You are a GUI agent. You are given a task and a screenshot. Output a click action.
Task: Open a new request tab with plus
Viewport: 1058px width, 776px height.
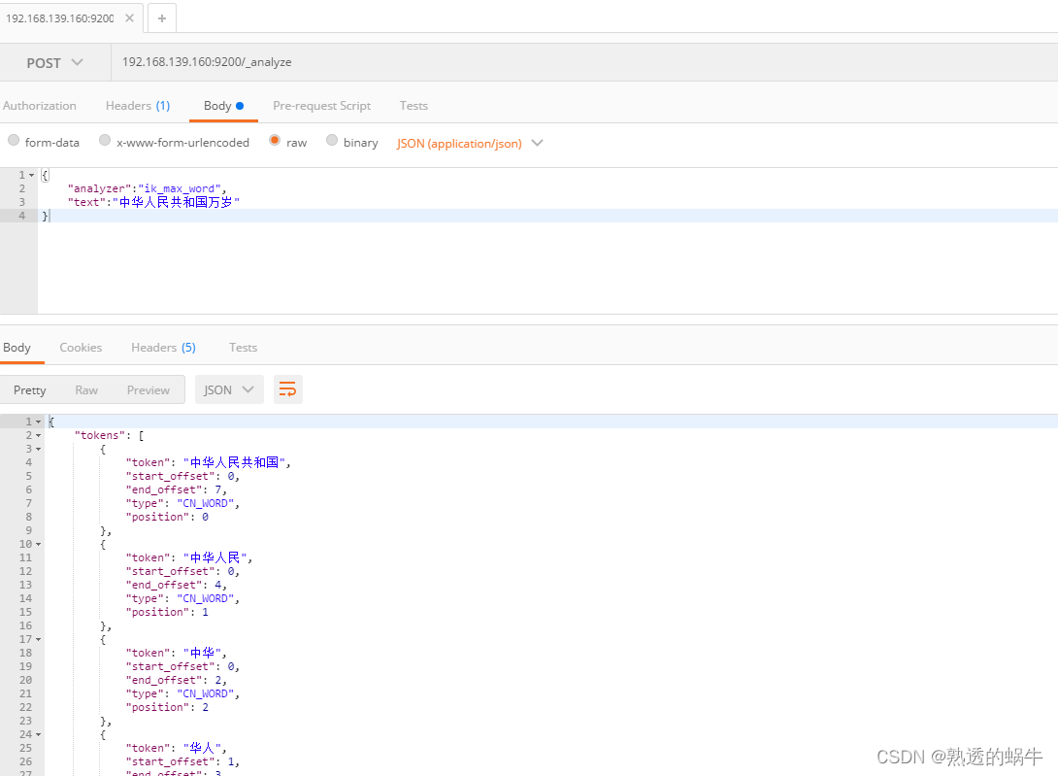(162, 18)
